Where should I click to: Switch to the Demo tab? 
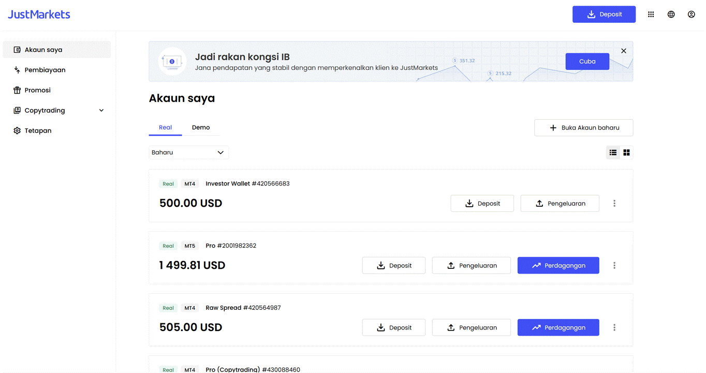click(201, 127)
